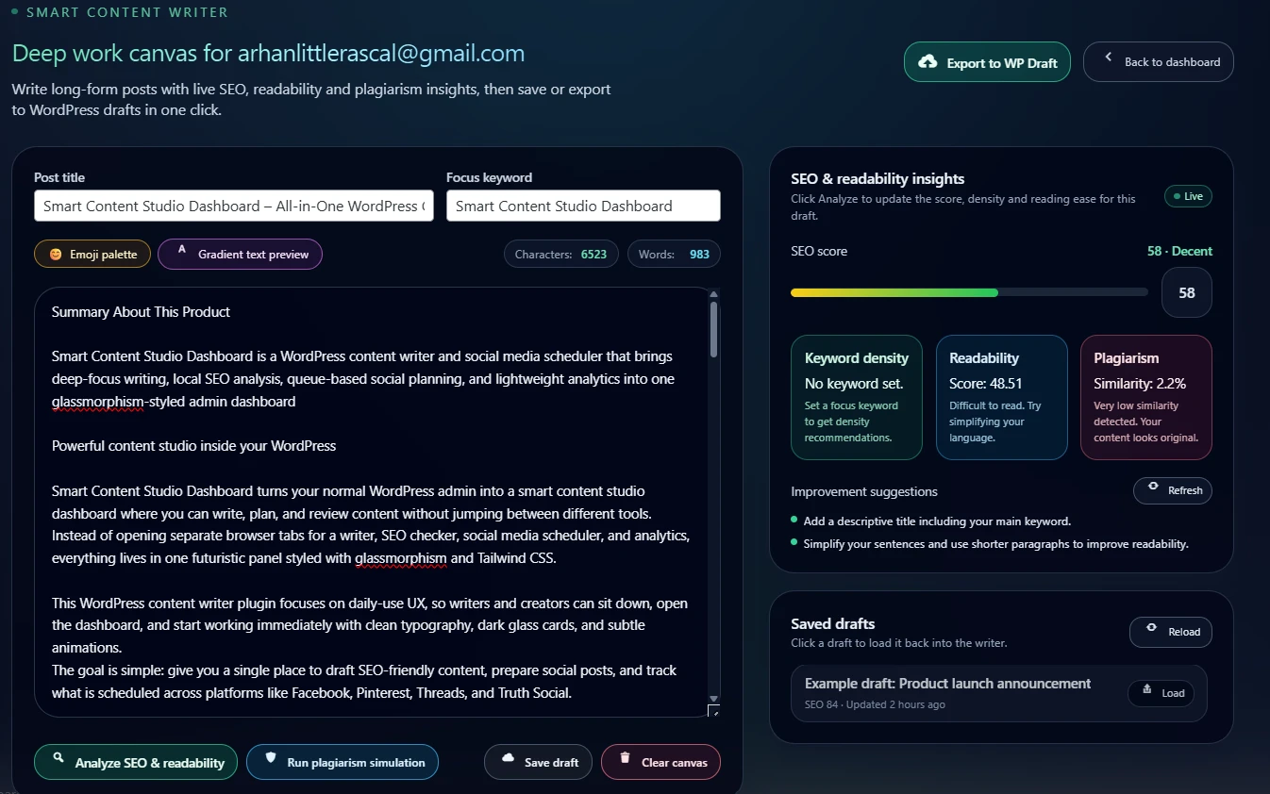Save the current draft
The height and width of the screenshot is (794, 1270).
pyautogui.click(x=538, y=762)
